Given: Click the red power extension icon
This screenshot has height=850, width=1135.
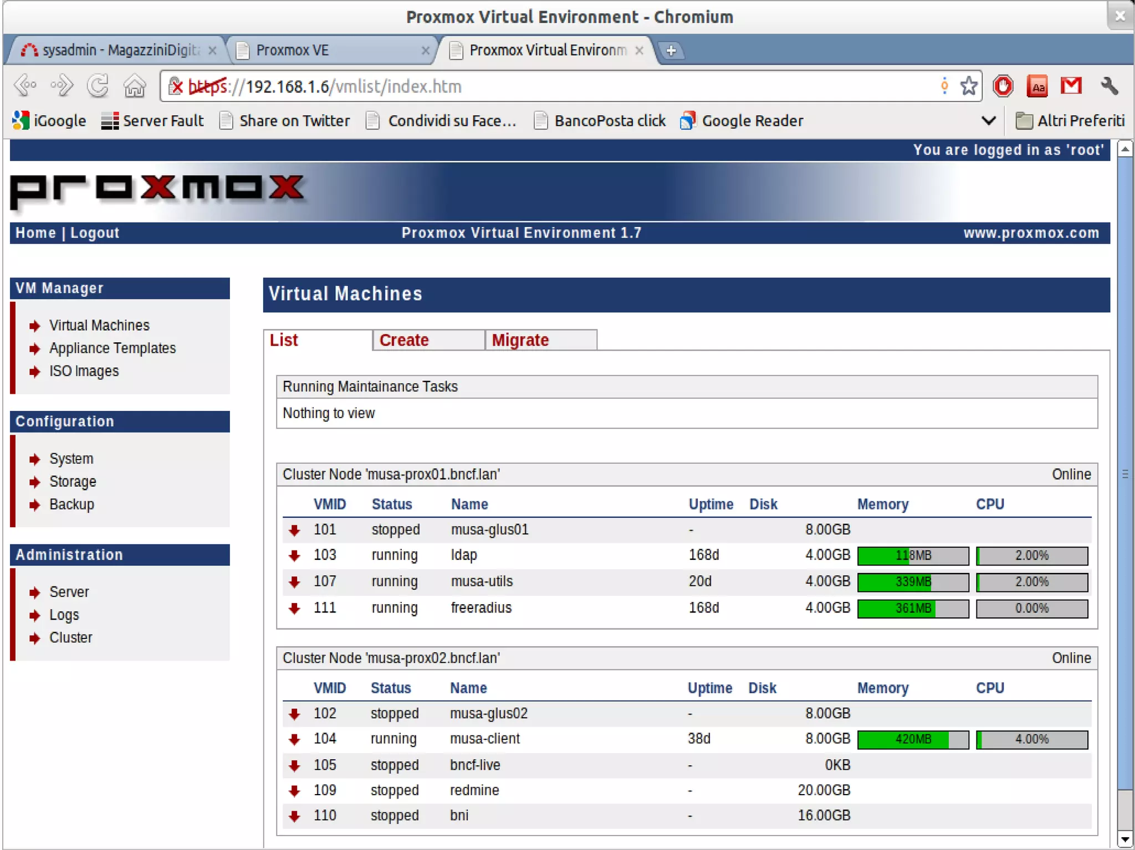Looking at the screenshot, I should [x=1003, y=86].
